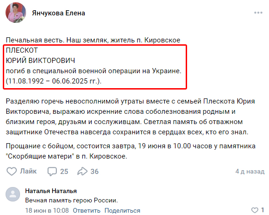The width and height of the screenshot is (269, 215).
Task: Click the heart Like icon on the post
Action: click(x=12, y=171)
